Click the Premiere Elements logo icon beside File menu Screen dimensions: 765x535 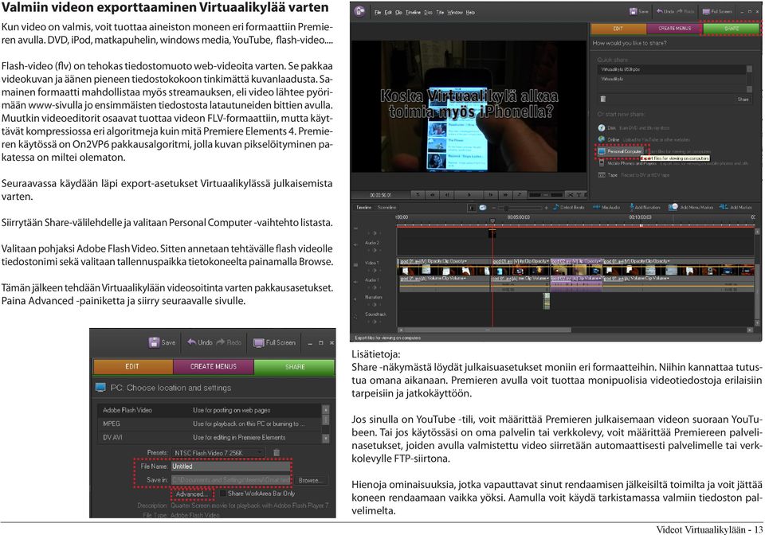[359, 11]
